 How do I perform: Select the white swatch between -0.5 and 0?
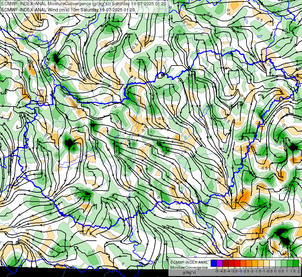click(x=272, y=263)
